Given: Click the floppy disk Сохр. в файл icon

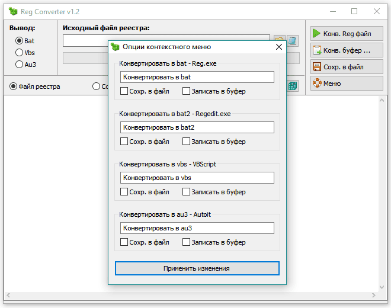Looking at the screenshot, I should pyautogui.click(x=317, y=67).
